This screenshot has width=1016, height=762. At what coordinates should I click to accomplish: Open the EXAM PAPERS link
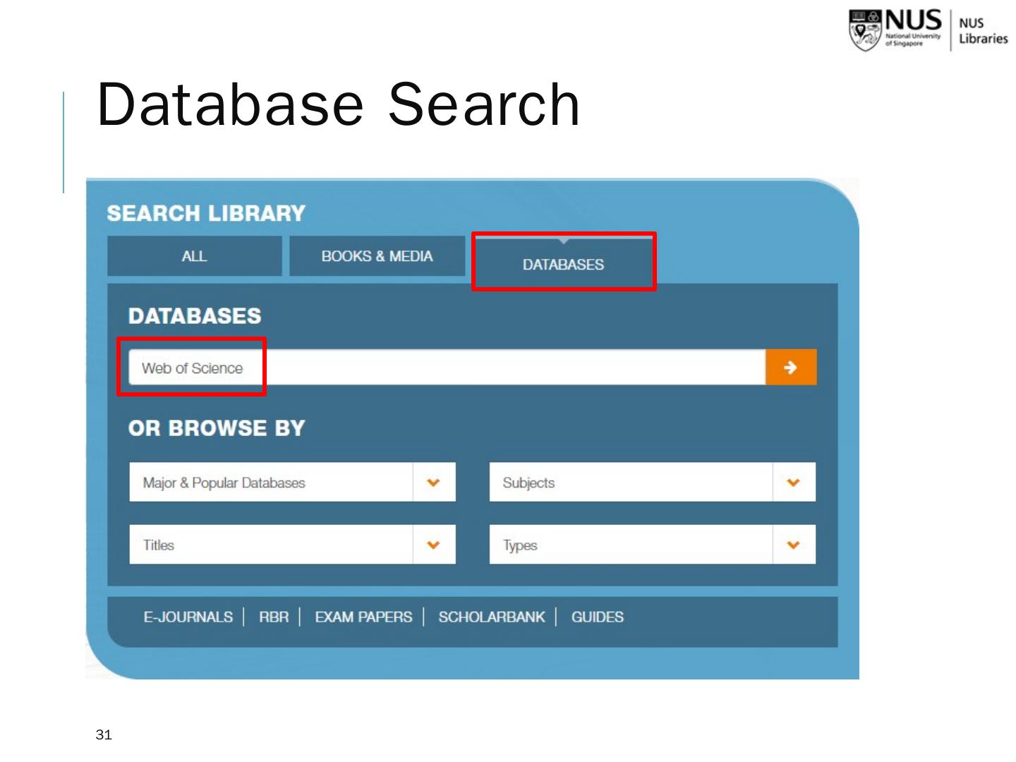click(x=363, y=617)
